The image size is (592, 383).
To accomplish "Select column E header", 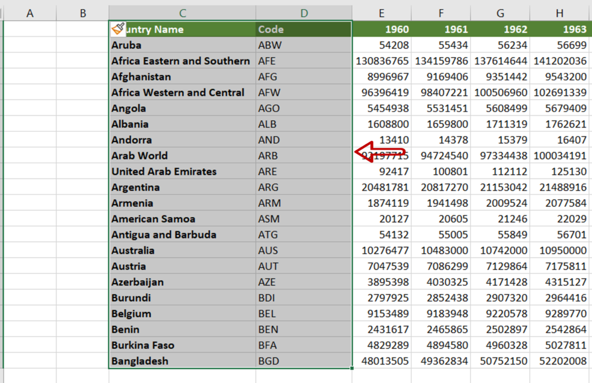I will pos(382,13).
